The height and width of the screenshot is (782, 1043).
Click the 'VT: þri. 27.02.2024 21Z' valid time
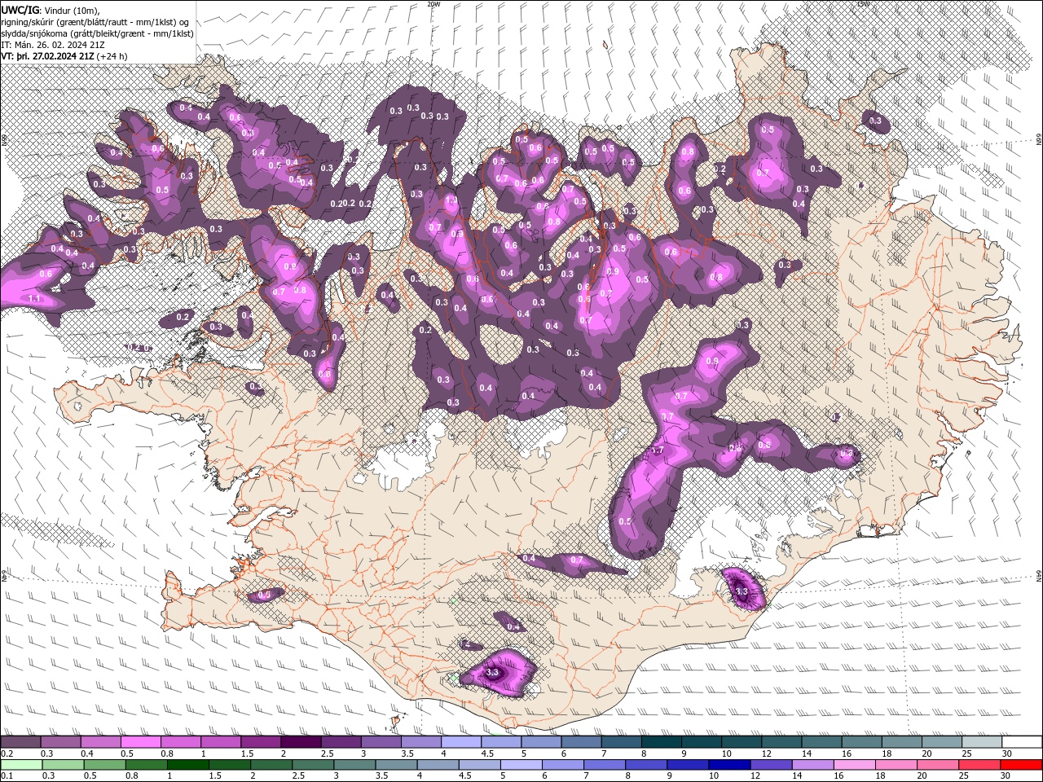(x=46, y=57)
